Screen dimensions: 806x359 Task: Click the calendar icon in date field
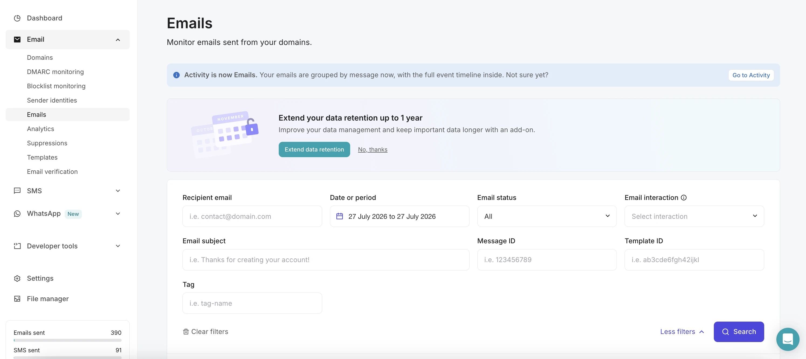coord(339,216)
